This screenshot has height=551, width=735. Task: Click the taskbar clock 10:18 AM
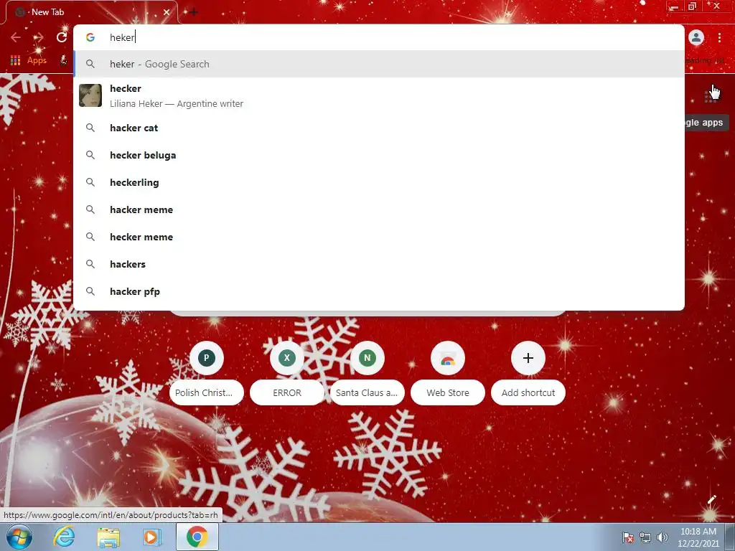point(698,537)
